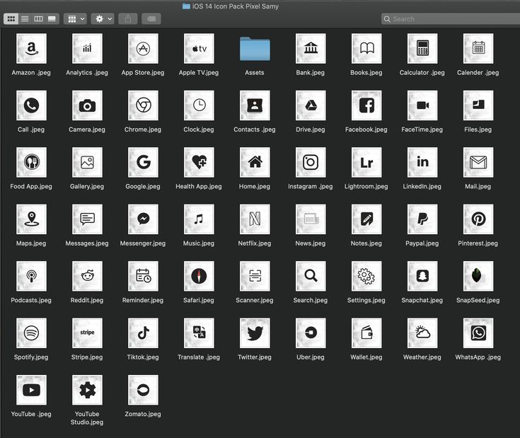The width and height of the screenshot is (520, 438).
Task: Select the Amazon .jpeg file icon
Action: click(x=32, y=48)
